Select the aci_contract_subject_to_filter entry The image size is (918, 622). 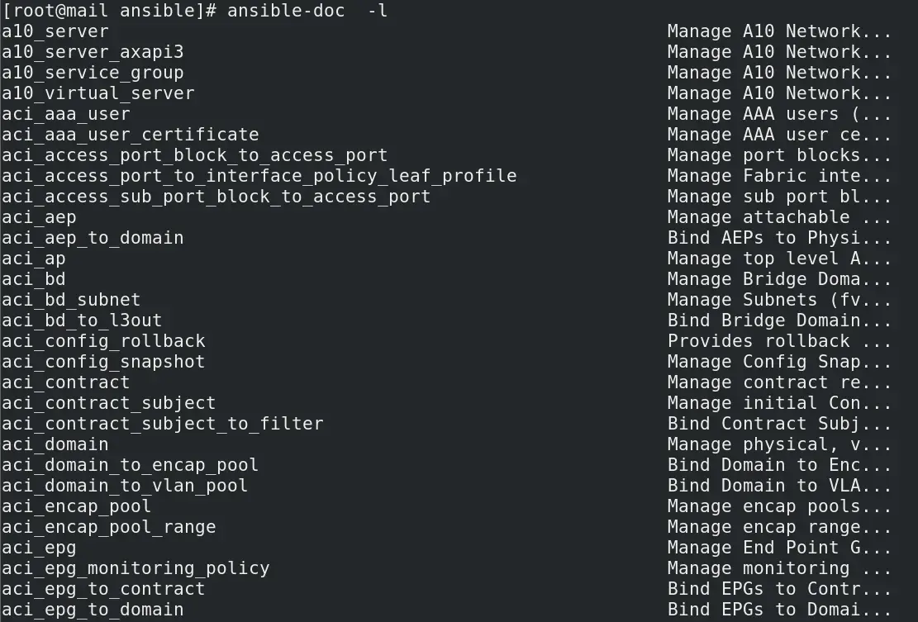click(x=162, y=424)
